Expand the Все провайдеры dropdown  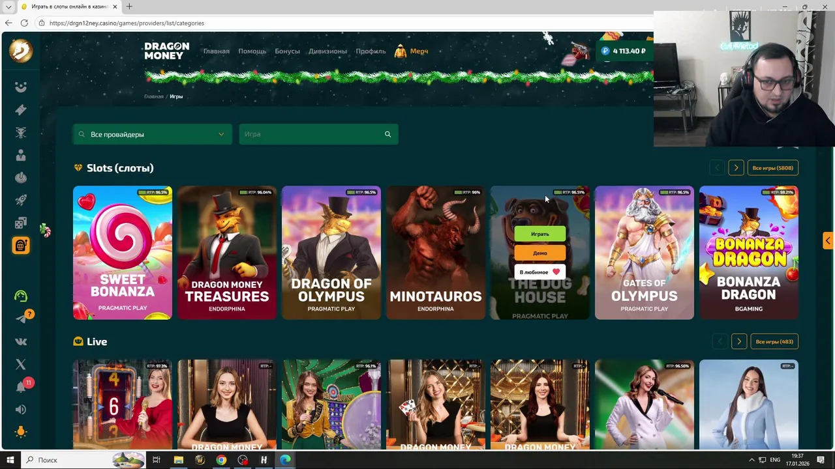pos(152,134)
